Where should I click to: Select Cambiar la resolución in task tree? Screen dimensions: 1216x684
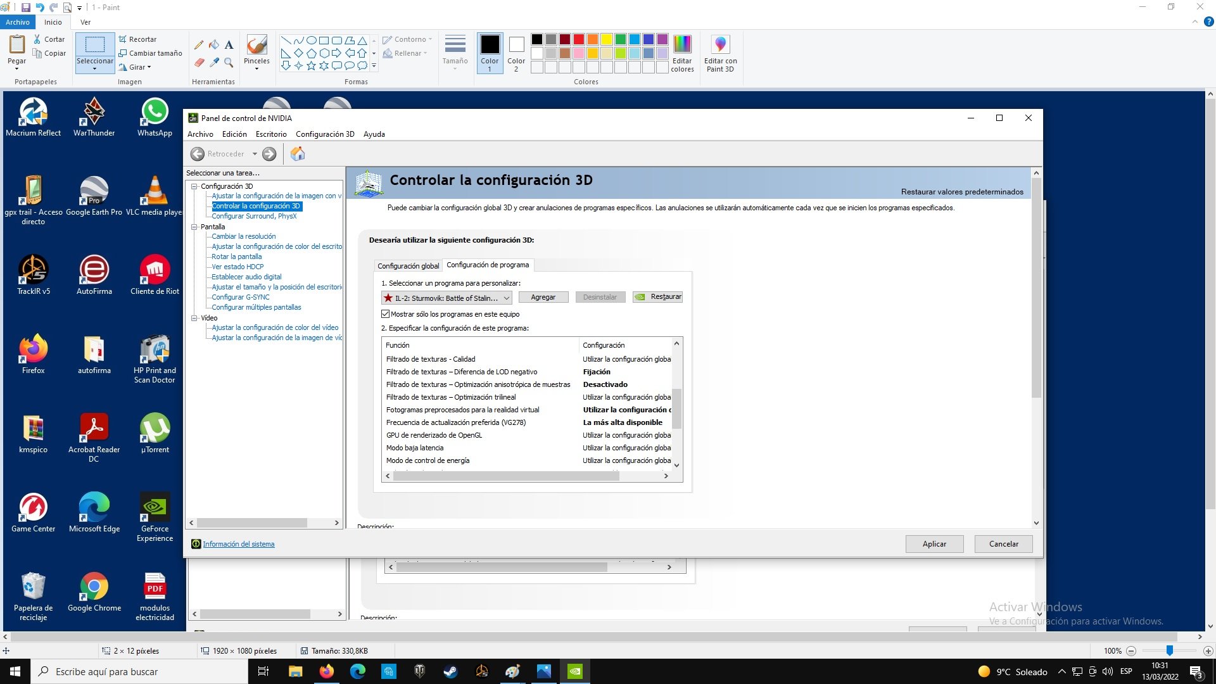(243, 236)
